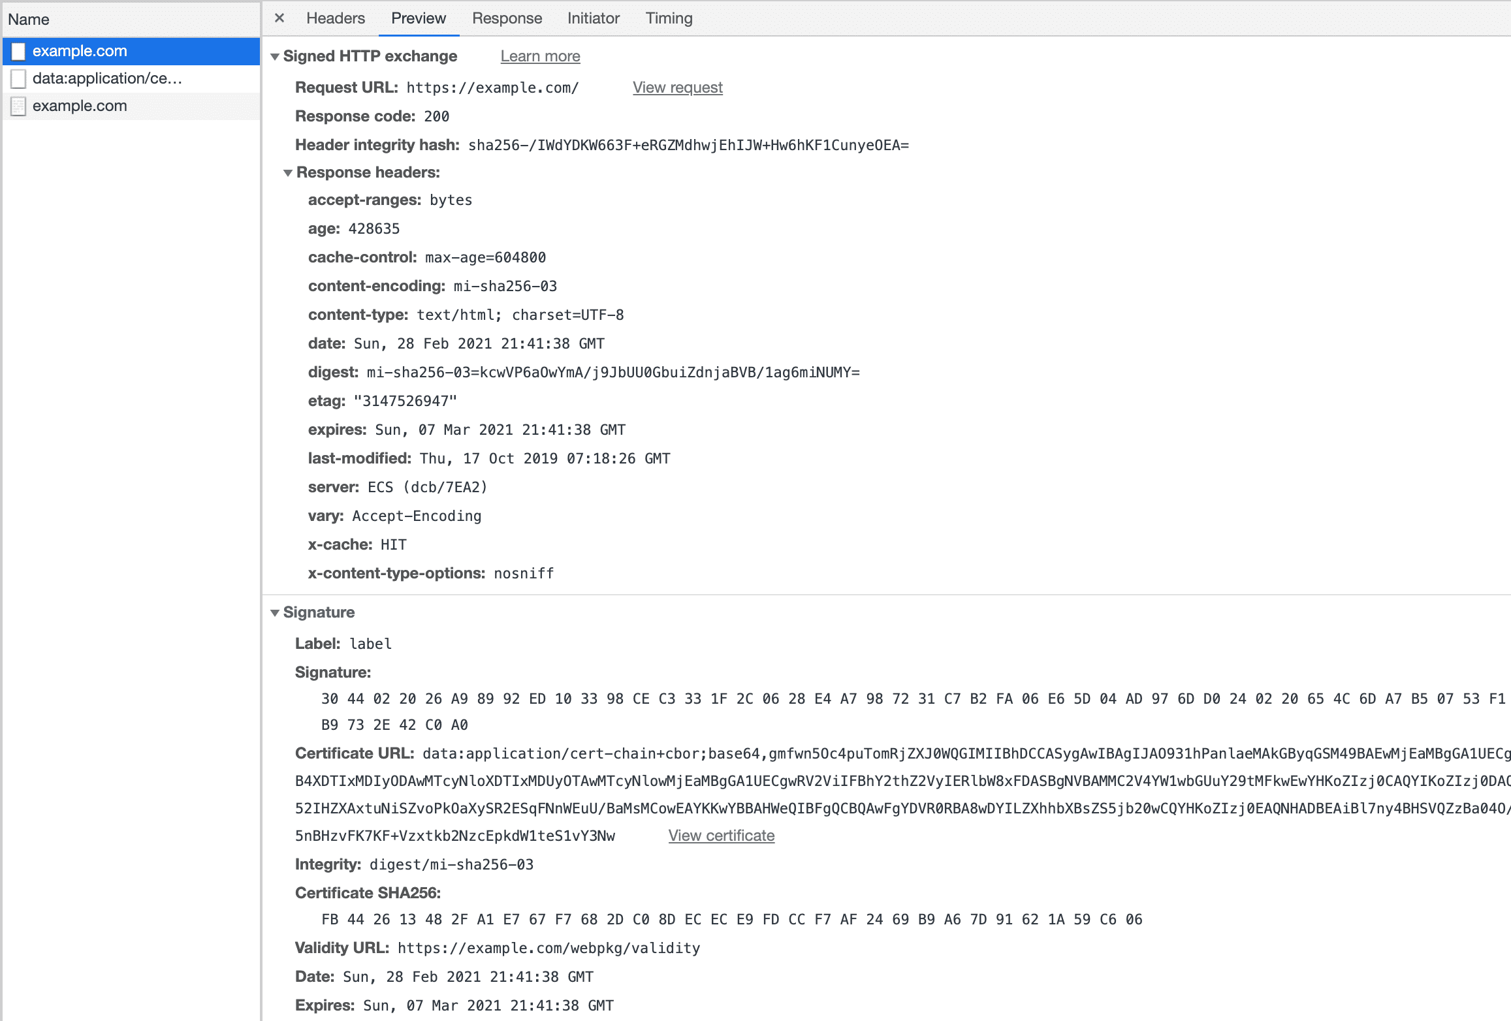
Task: Toggle visibility of data:application entry
Action: click(x=20, y=78)
